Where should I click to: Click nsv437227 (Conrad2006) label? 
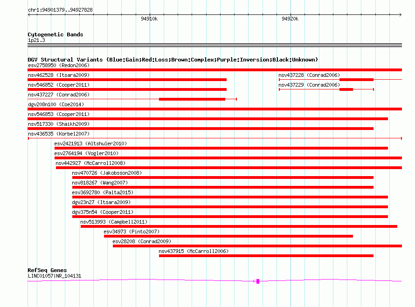(x=59, y=95)
